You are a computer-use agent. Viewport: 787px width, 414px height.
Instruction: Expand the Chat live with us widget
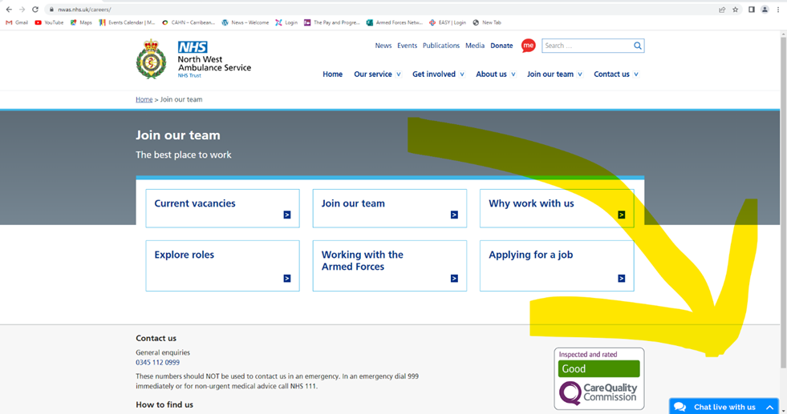tap(724, 407)
